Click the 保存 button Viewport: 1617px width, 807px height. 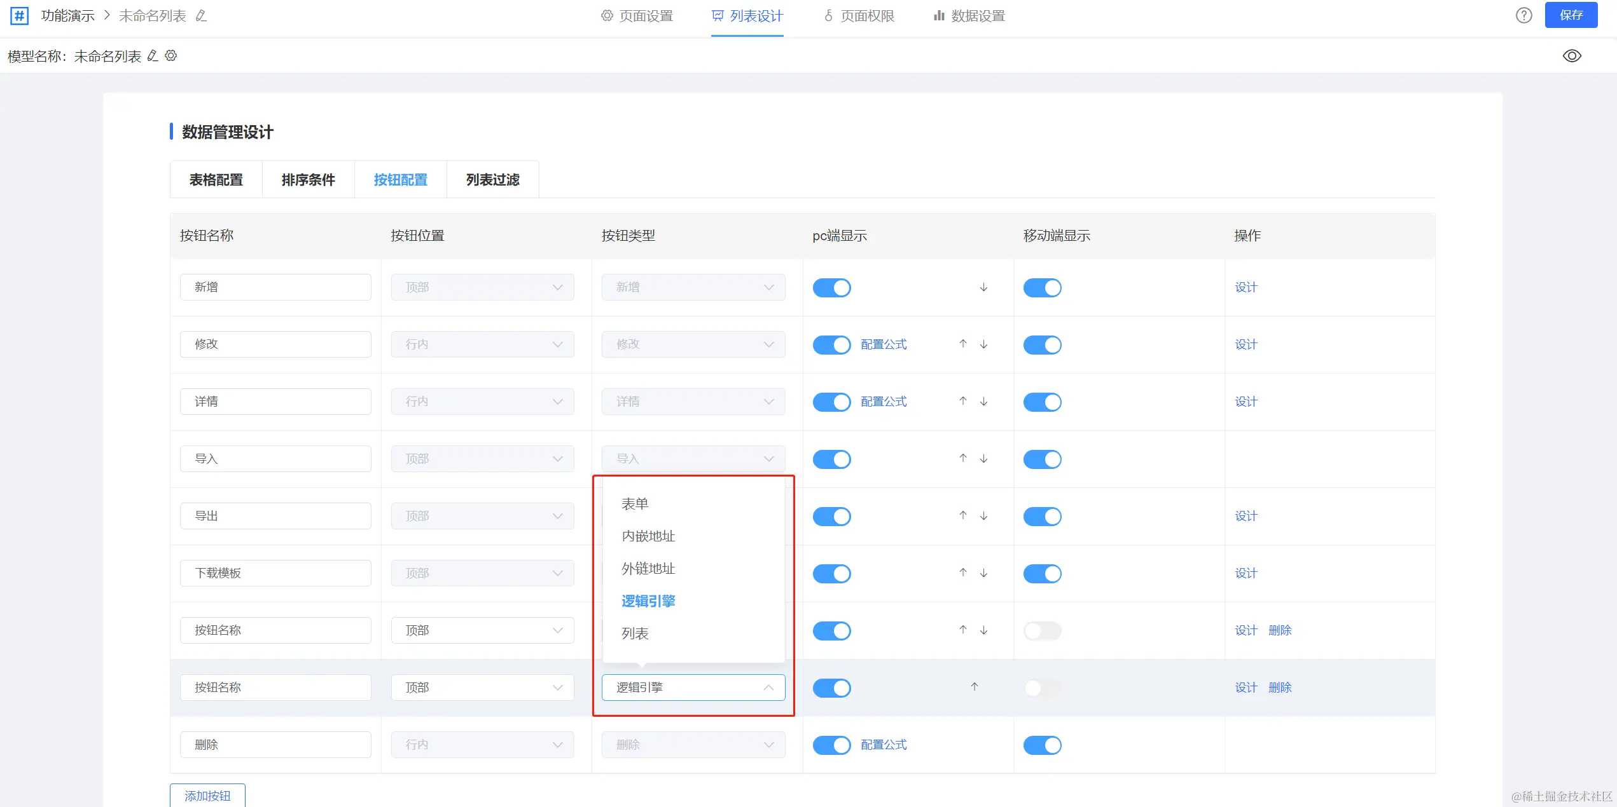point(1571,16)
